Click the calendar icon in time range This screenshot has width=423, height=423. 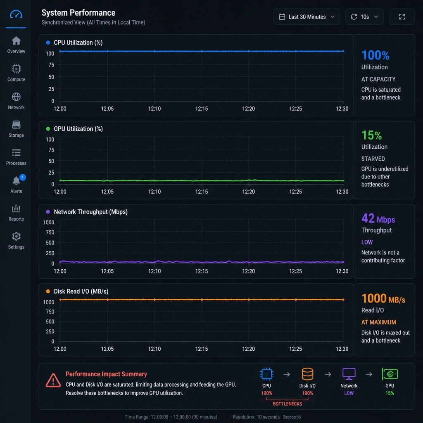click(282, 17)
